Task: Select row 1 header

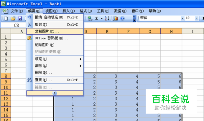Action: click(x=6, y=37)
